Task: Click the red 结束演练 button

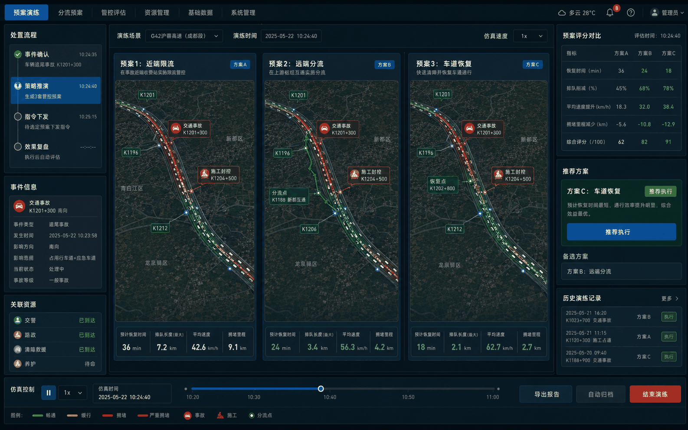Action: tap(655, 394)
